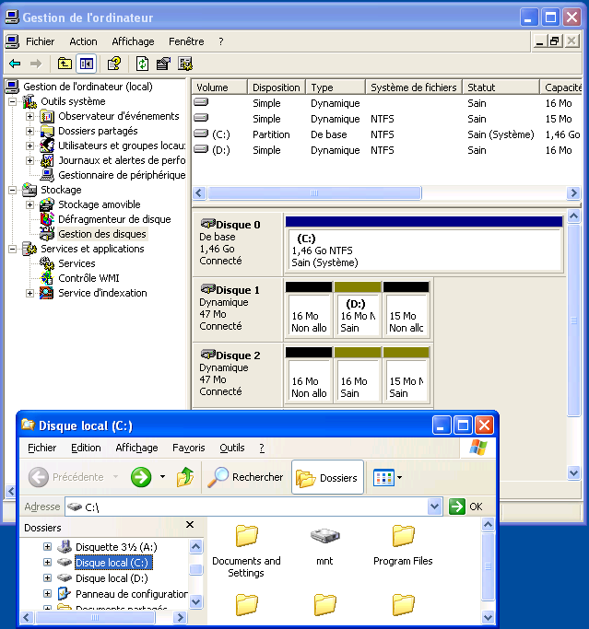This screenshot has width=589, height=629.
Task: Click the Disque 2 drive icon
Action: 208,355
